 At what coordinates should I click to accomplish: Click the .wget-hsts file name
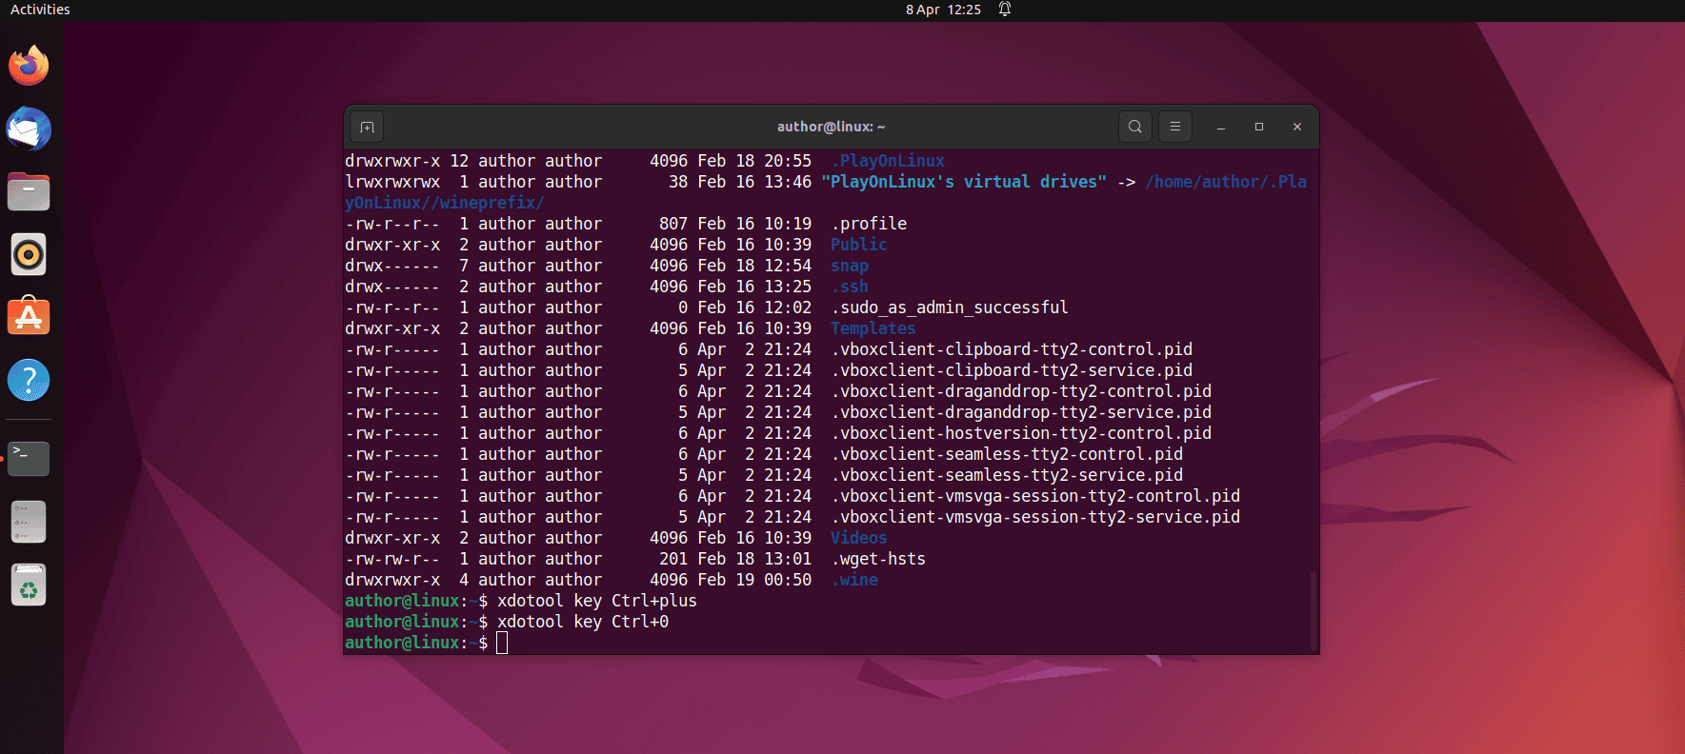[x=878, y=559]
